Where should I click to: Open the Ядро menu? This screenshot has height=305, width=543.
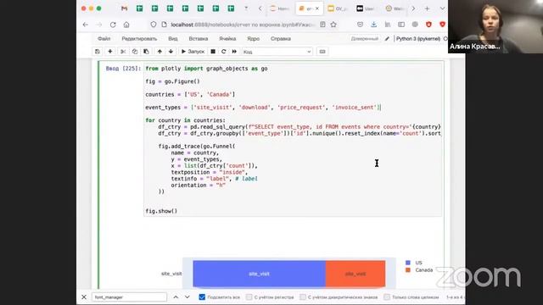(253, 39)
